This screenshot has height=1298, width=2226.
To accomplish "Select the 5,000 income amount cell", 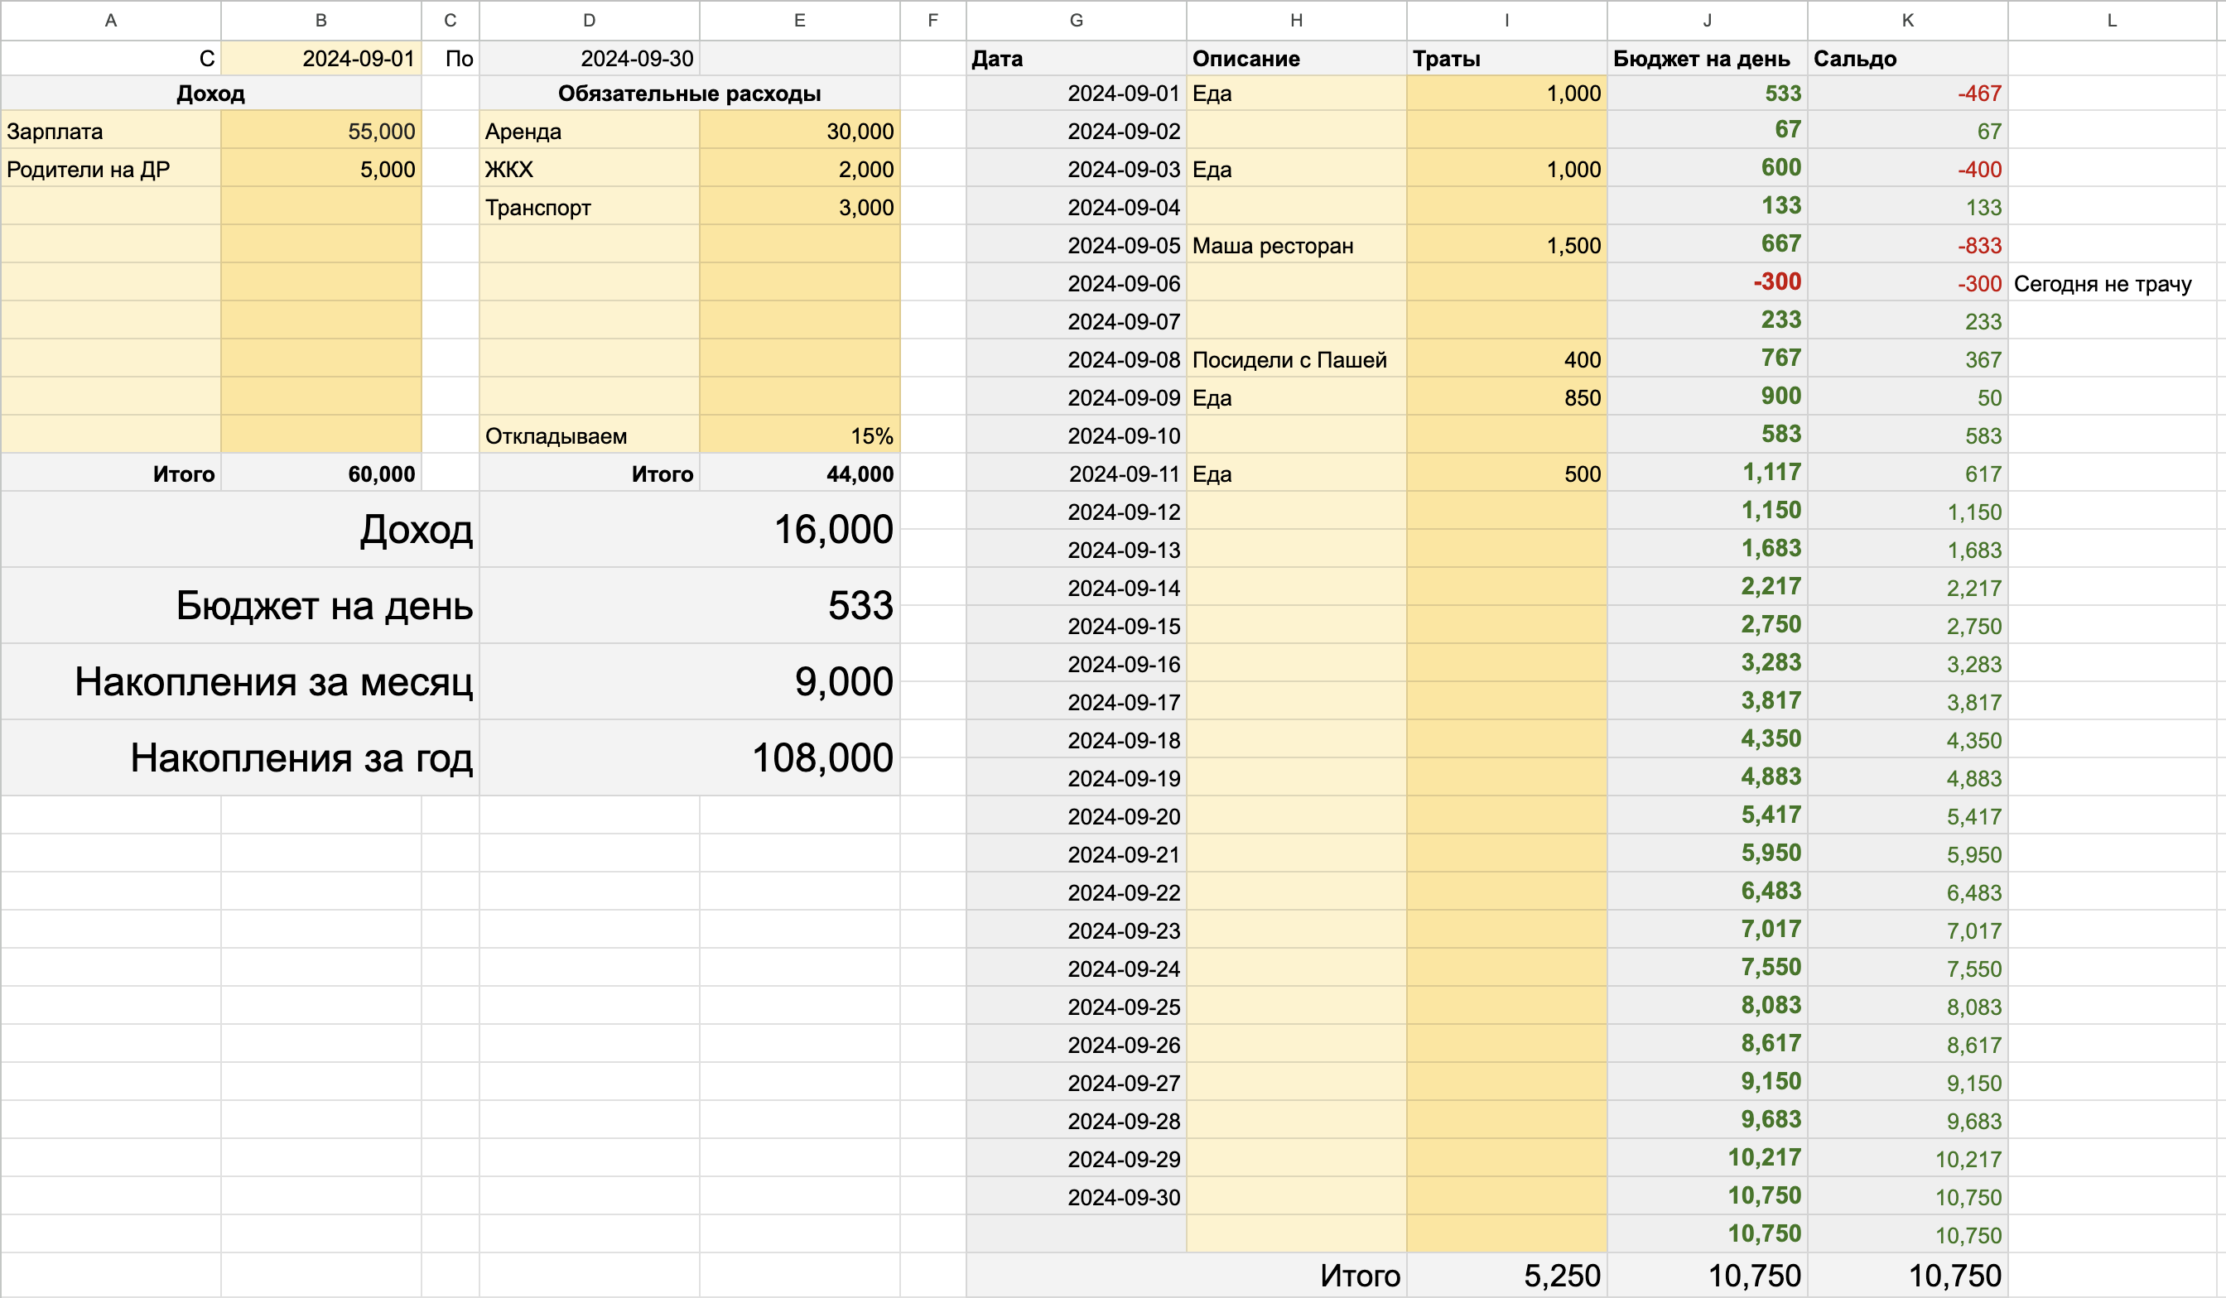I will (320, 169).
